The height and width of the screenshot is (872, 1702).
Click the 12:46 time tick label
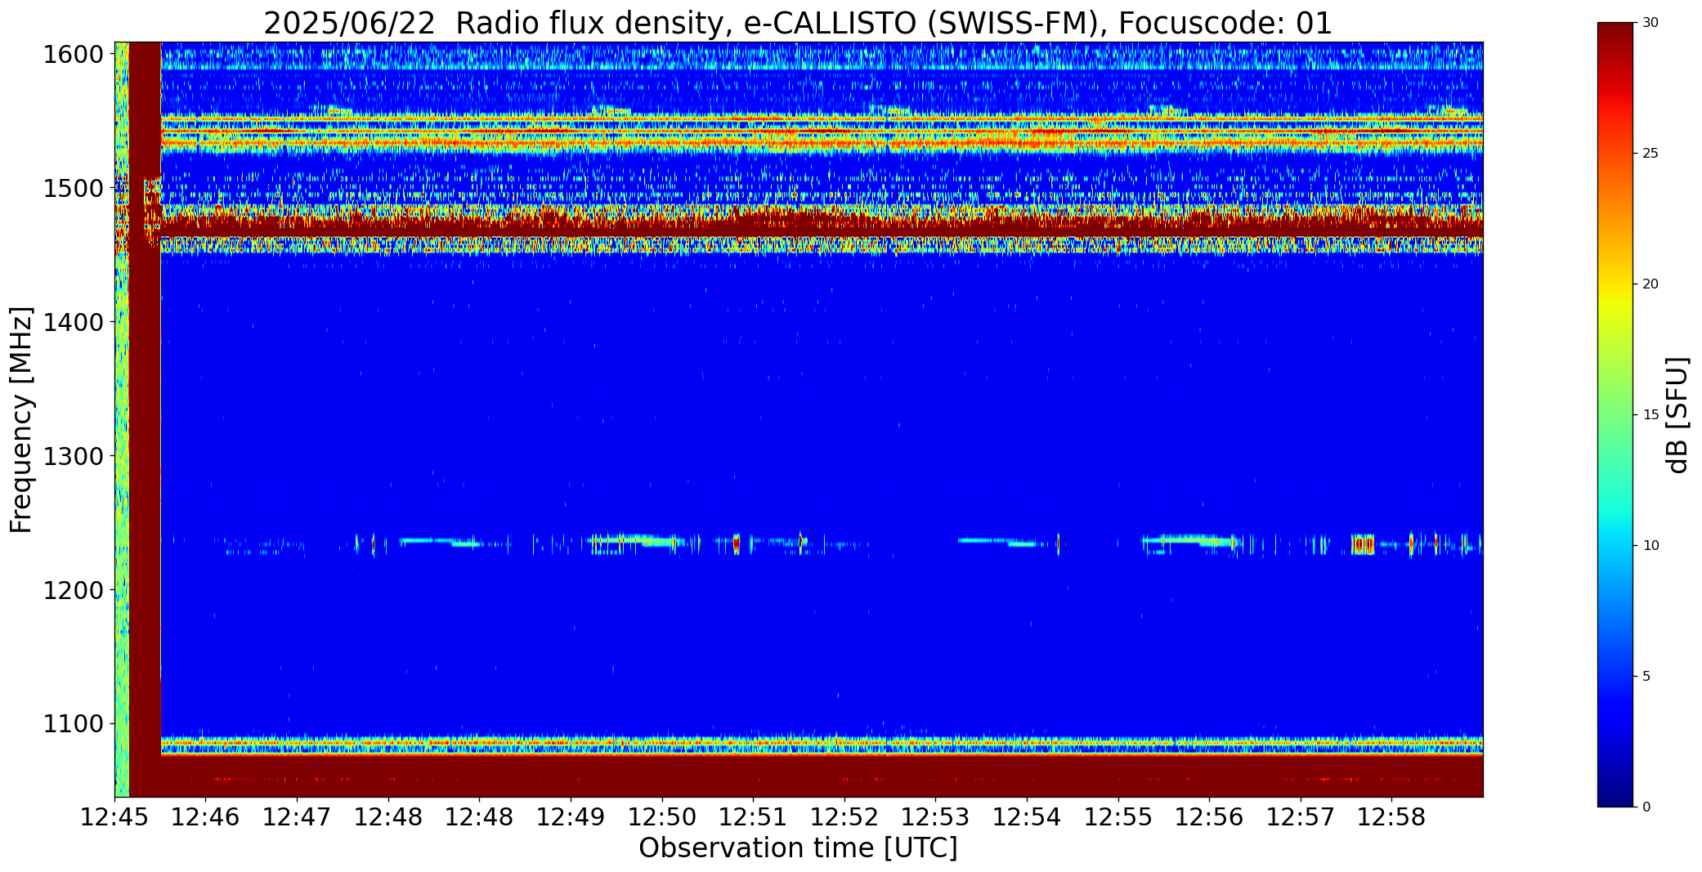pyautogui.click(x=206, y=817)
